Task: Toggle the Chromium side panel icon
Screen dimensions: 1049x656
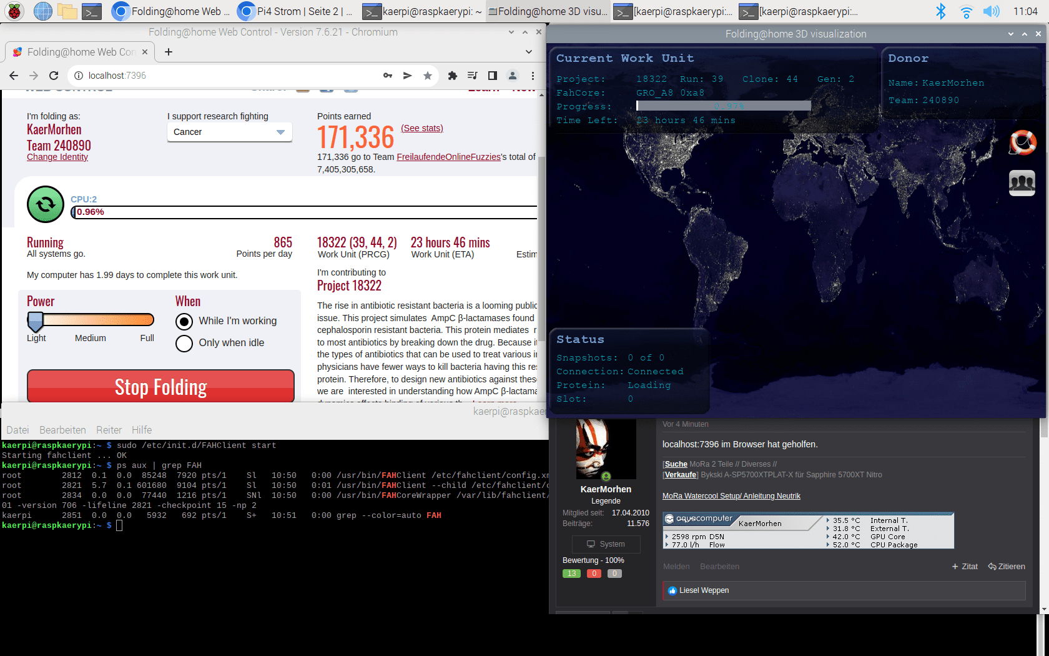Action: (x=493, y=76)
